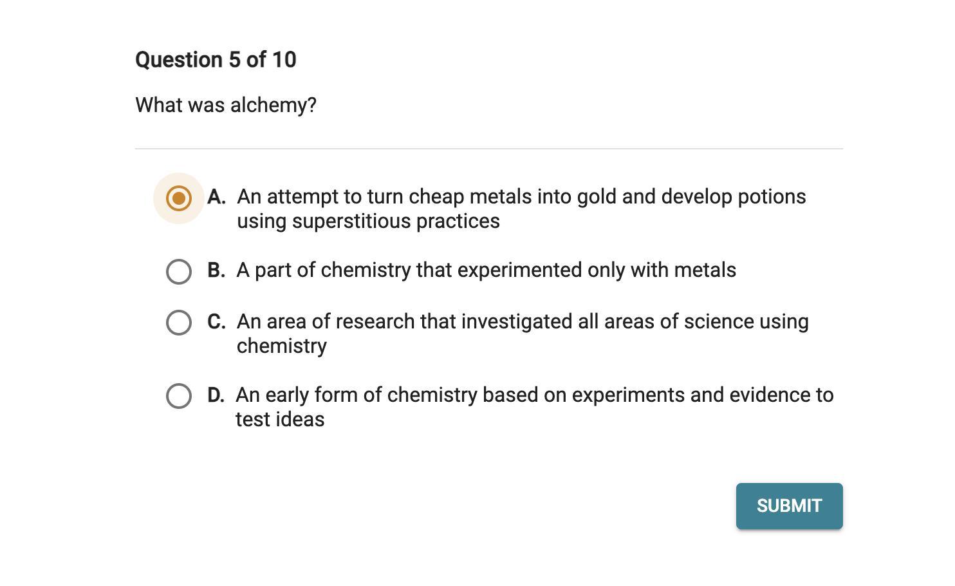This screenshot has height=586, width=955.
Task: Click the "Question 5 of 10" heading
Action: click(x=216, y=60)
